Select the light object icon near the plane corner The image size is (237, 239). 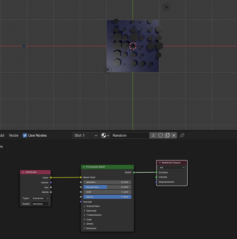(108, 70)
